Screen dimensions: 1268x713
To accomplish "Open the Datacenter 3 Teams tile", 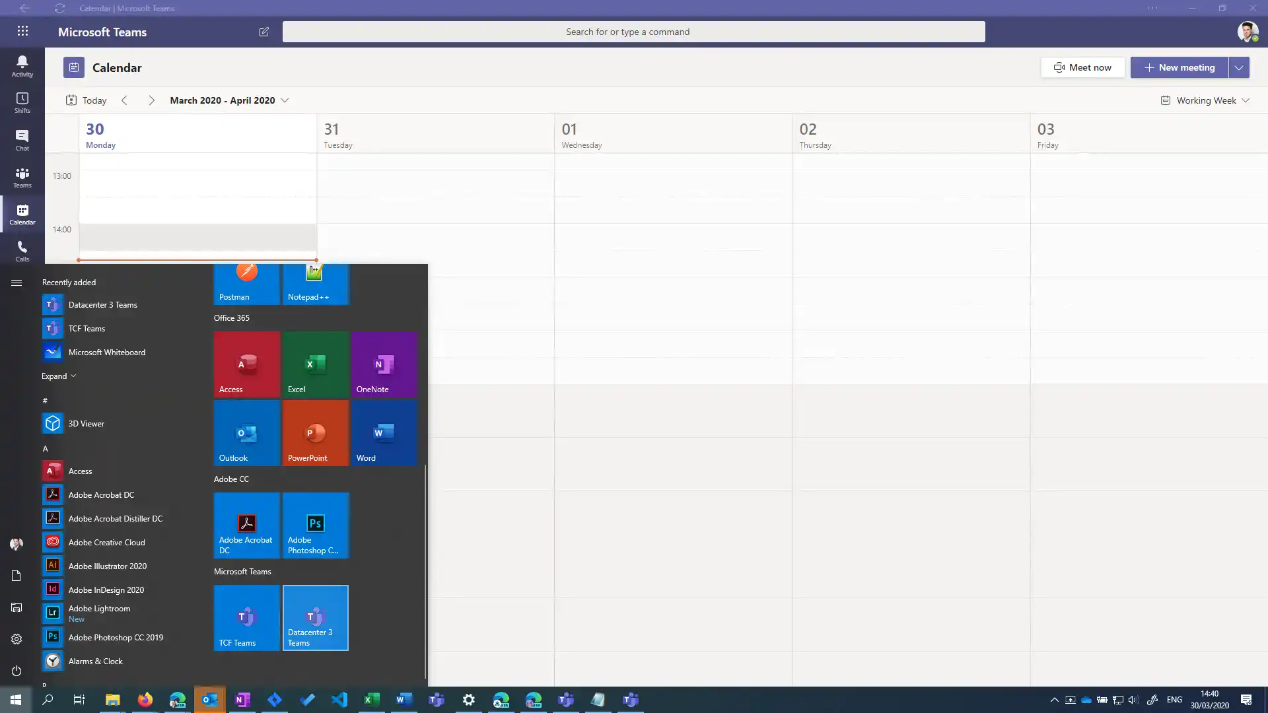I will pyautogui.click(x=315, y=618).
